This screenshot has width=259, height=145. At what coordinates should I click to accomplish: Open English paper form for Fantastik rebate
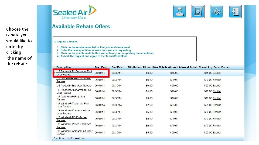pos(217,73)
